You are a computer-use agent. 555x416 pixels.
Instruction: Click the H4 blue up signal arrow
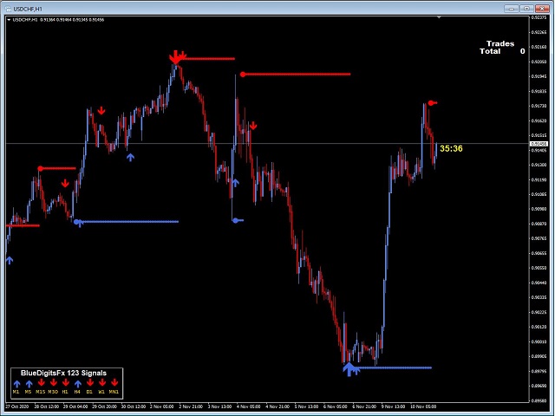[78, 383]
